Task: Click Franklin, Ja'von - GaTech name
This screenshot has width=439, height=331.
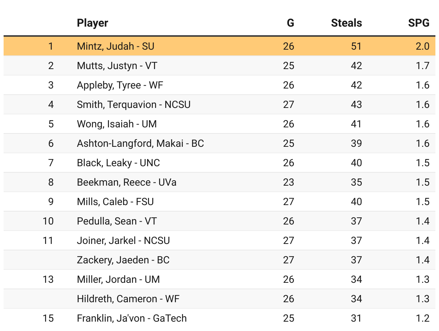Action: (x=132, y=318)
